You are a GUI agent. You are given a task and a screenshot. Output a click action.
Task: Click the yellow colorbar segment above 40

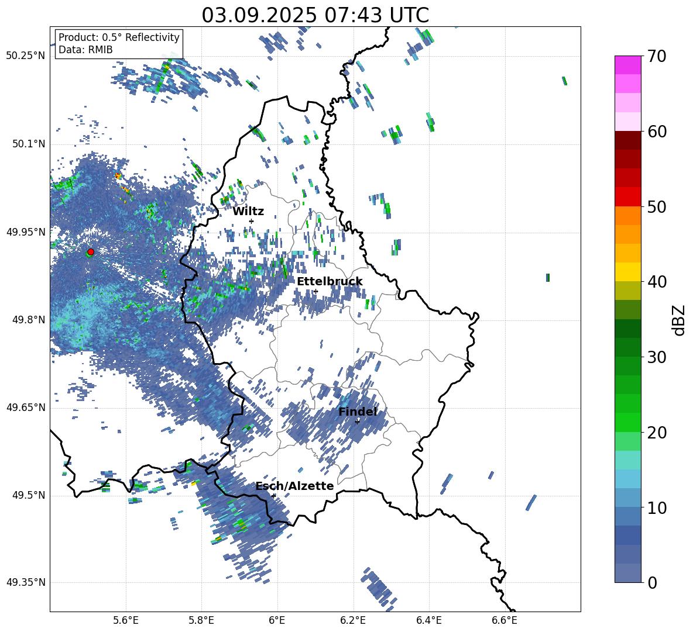coord(627,272)
